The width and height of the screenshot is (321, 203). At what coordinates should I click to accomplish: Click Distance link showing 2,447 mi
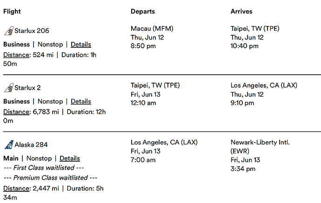[x=16, y=188]
